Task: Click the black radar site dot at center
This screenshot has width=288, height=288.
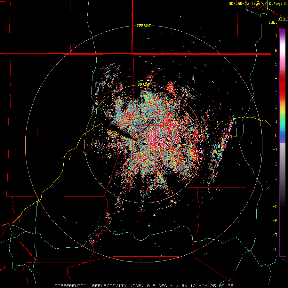Action: [x=144, y=144]
